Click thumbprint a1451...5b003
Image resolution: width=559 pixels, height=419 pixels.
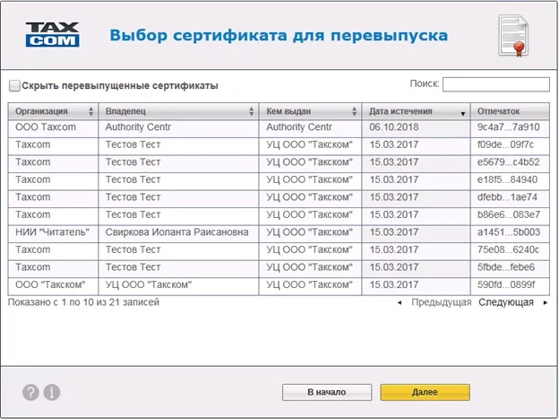click(x=509, y=232)
